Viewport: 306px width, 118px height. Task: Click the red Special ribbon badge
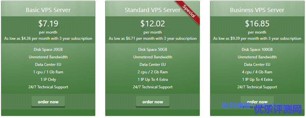coord(188,11)
